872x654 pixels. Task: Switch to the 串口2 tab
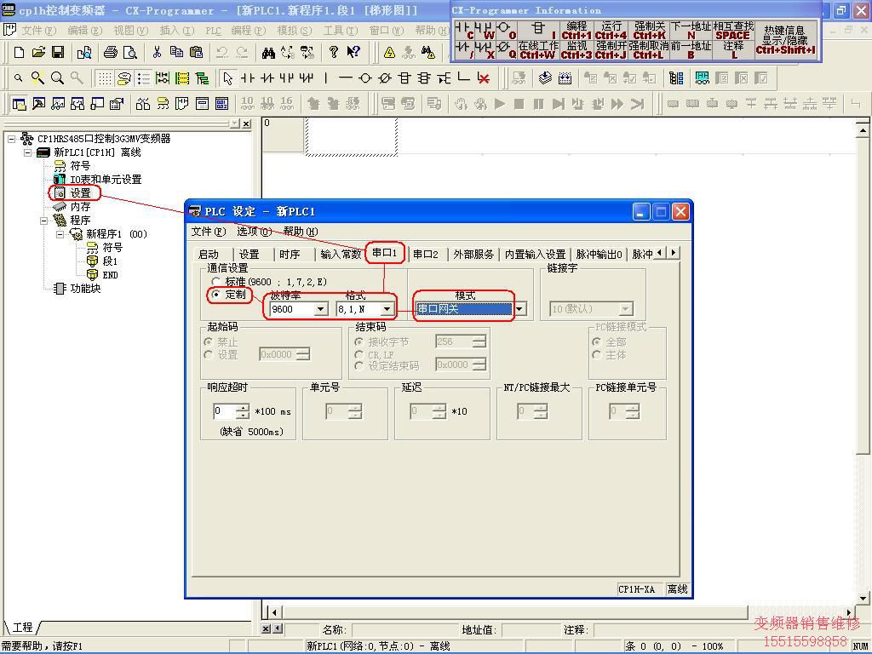[x=425, y=254]
